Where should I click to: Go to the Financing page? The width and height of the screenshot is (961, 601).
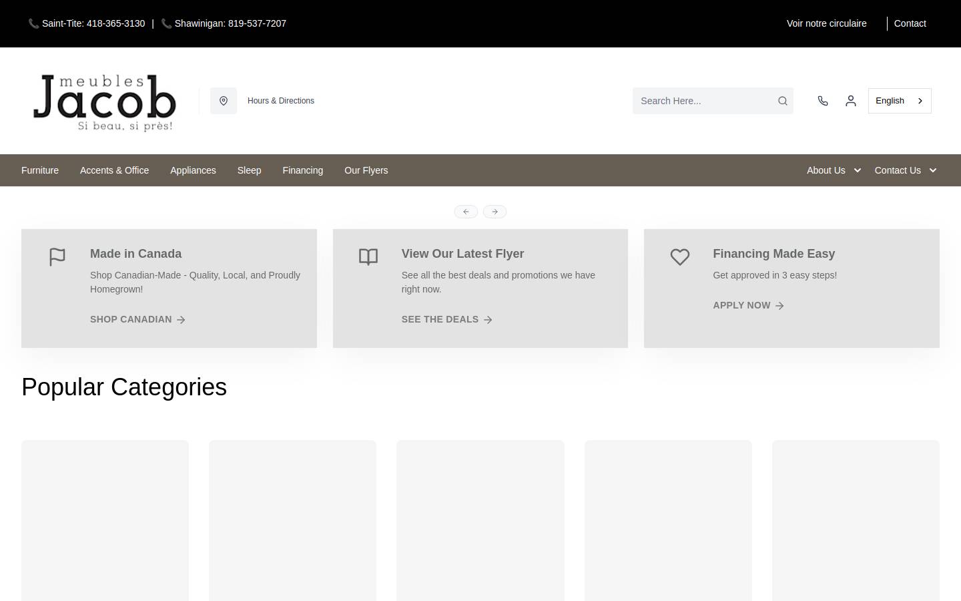[302, 170]
